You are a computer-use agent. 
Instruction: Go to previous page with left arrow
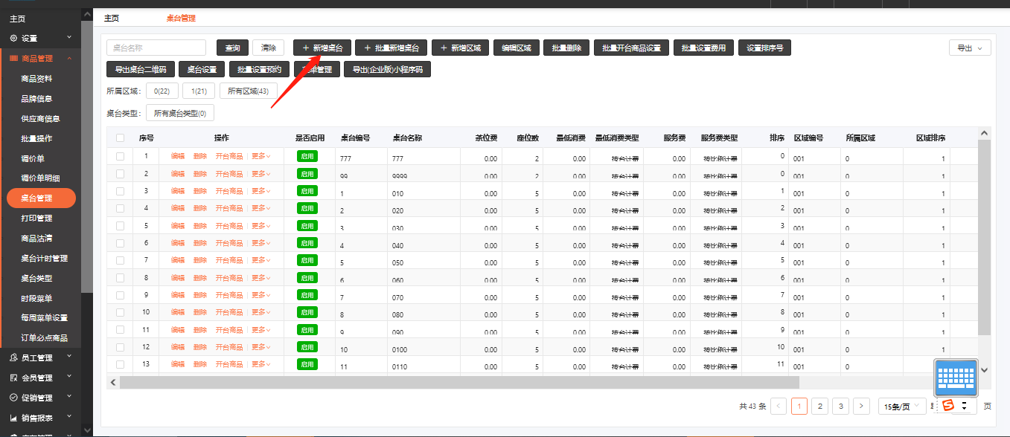tap(779, 406)
